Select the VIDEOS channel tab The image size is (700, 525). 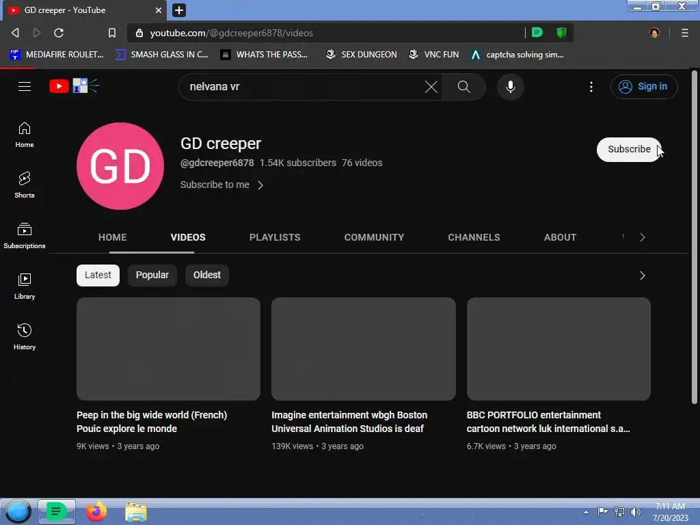pos(188,237)
